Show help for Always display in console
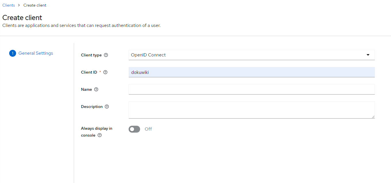 [100, 135]
